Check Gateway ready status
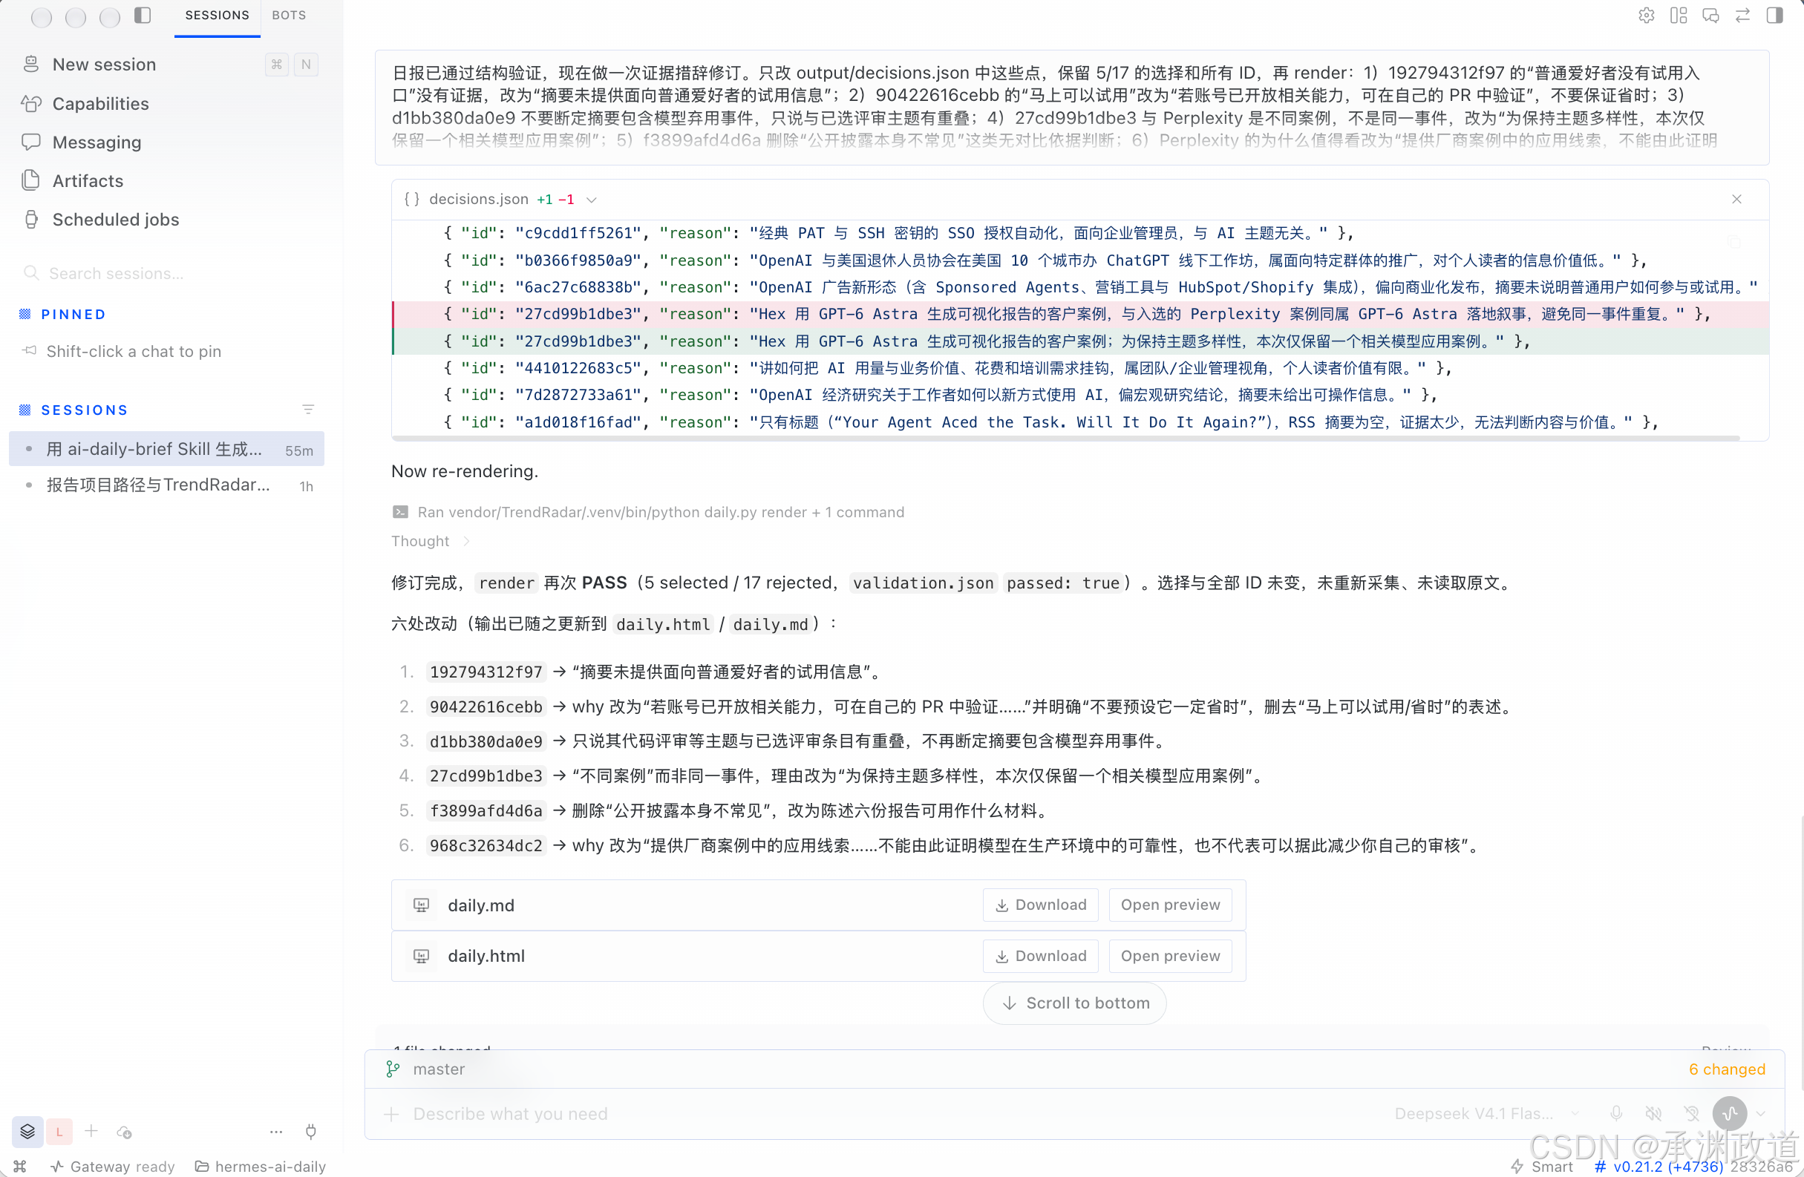Image resolution: width=1804 pixels, height=1177 pixels. (112, 1167)
